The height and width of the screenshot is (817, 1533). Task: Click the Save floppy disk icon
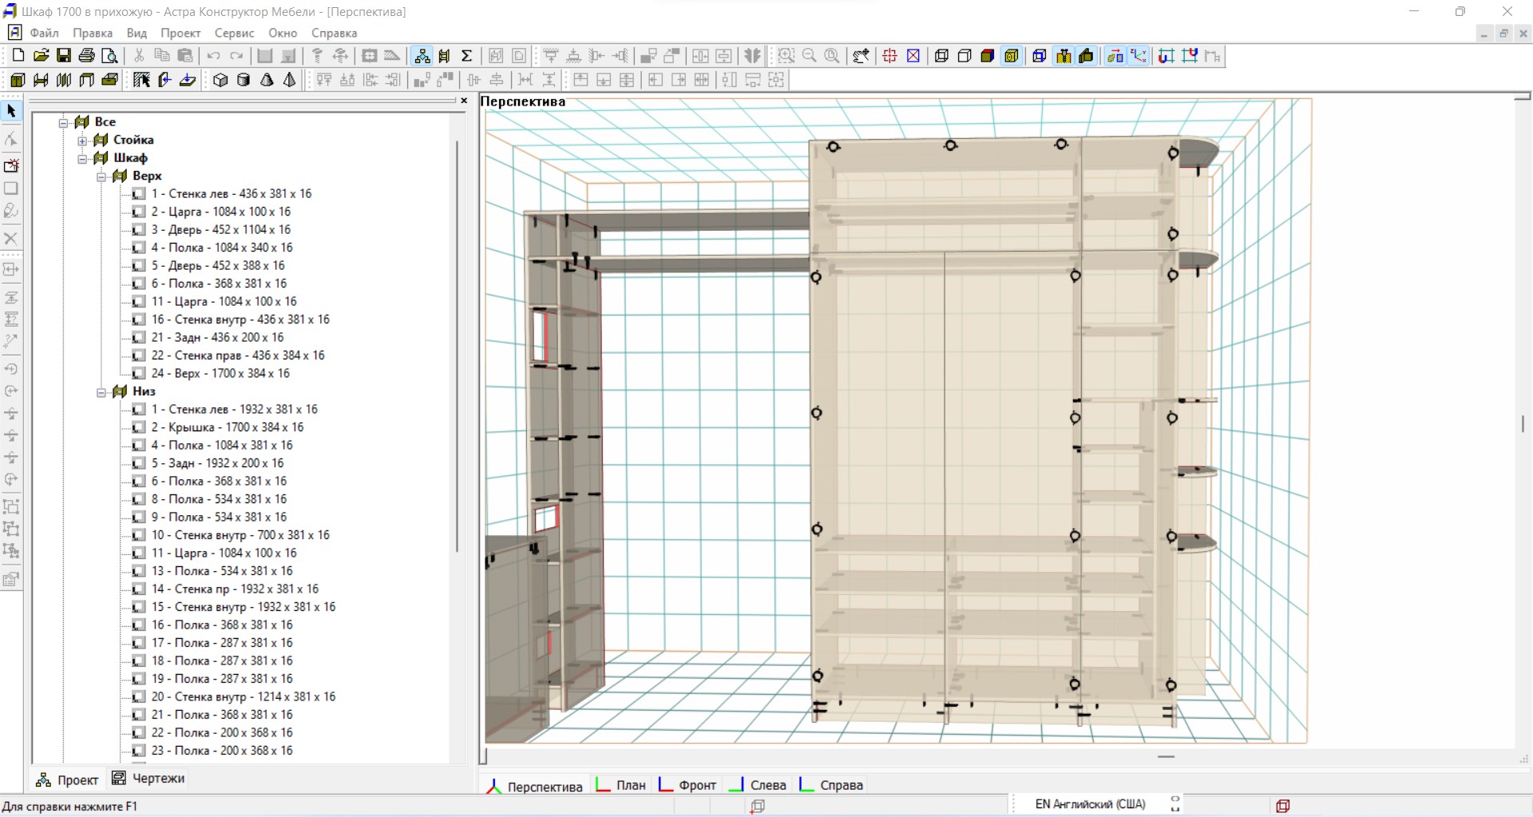[64, 55]
